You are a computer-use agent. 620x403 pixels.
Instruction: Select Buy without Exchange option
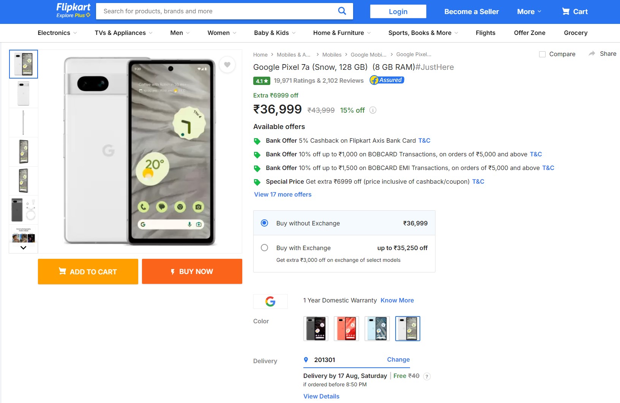pyautogui.click(x=265, y=223)
